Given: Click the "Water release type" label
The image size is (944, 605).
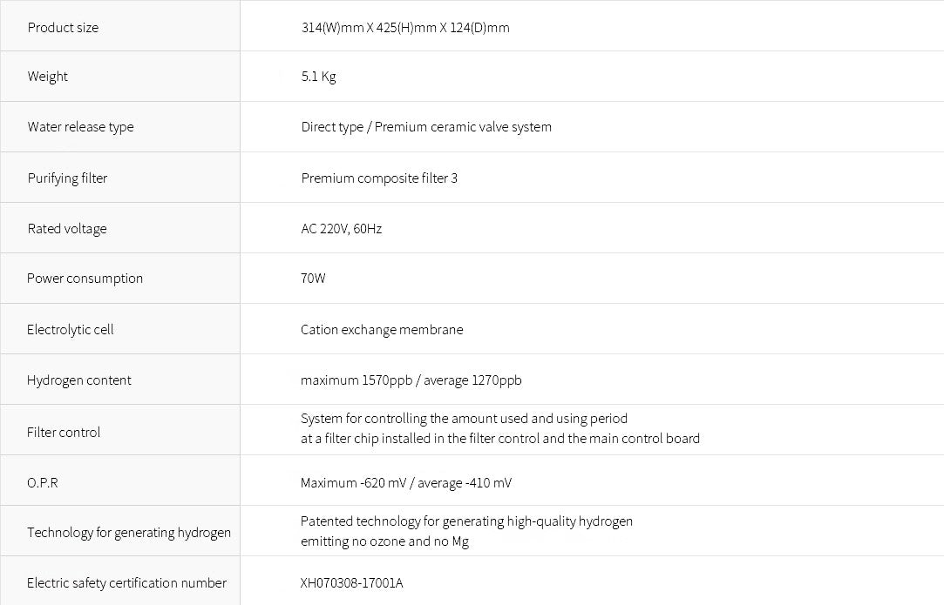Looking at the screenshot, I should point(80,127).
